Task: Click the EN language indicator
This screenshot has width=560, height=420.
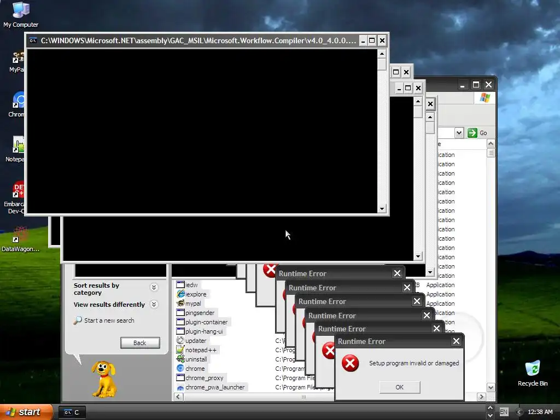Action: point(504,412)
